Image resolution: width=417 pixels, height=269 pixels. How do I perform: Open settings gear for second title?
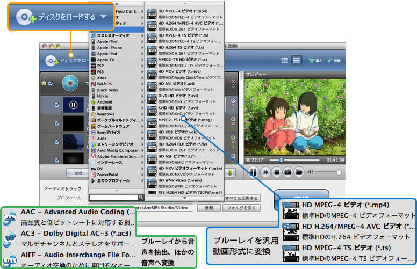[x=233, y=119]
